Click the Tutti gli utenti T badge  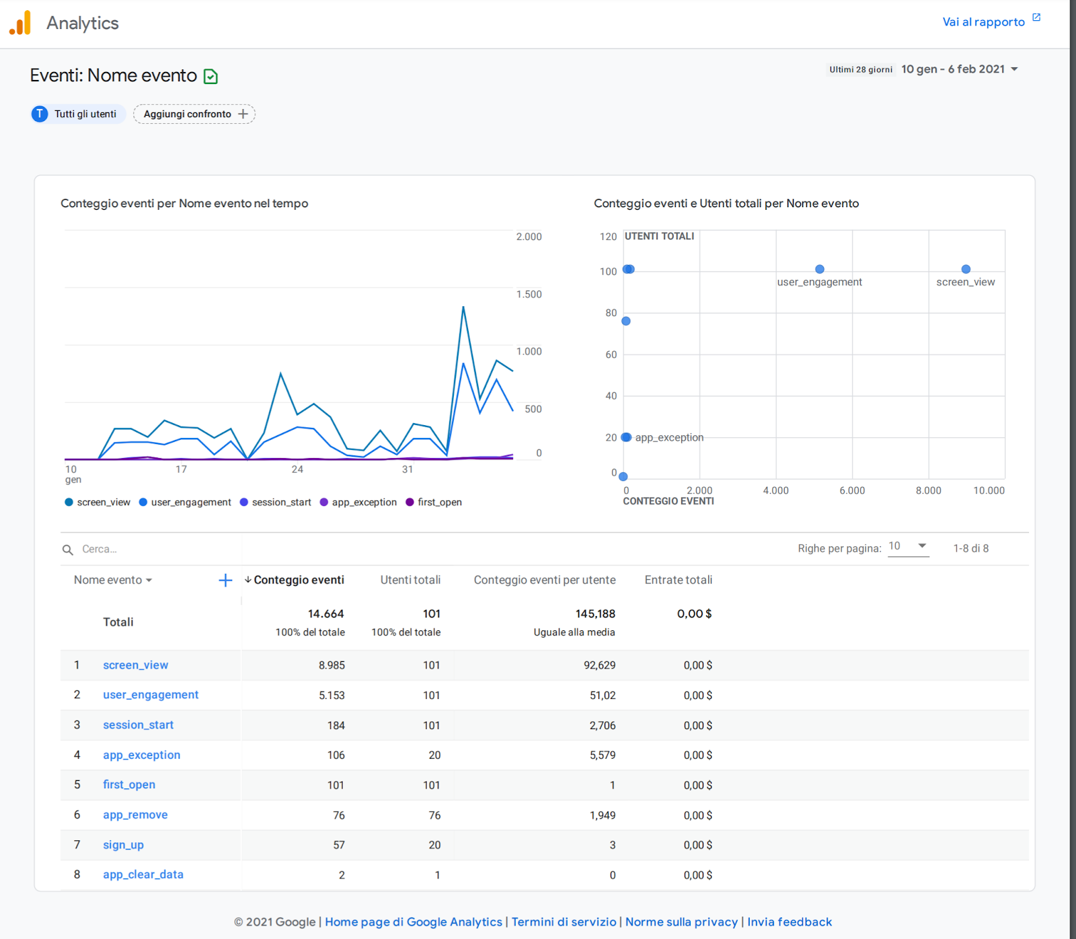pos(40,114)
